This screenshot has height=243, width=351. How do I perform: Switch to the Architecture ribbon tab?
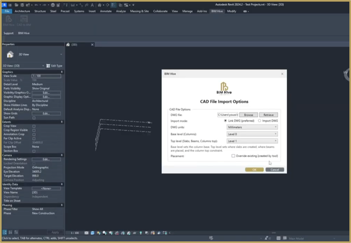pyautogui.click(x=22, y=11)
